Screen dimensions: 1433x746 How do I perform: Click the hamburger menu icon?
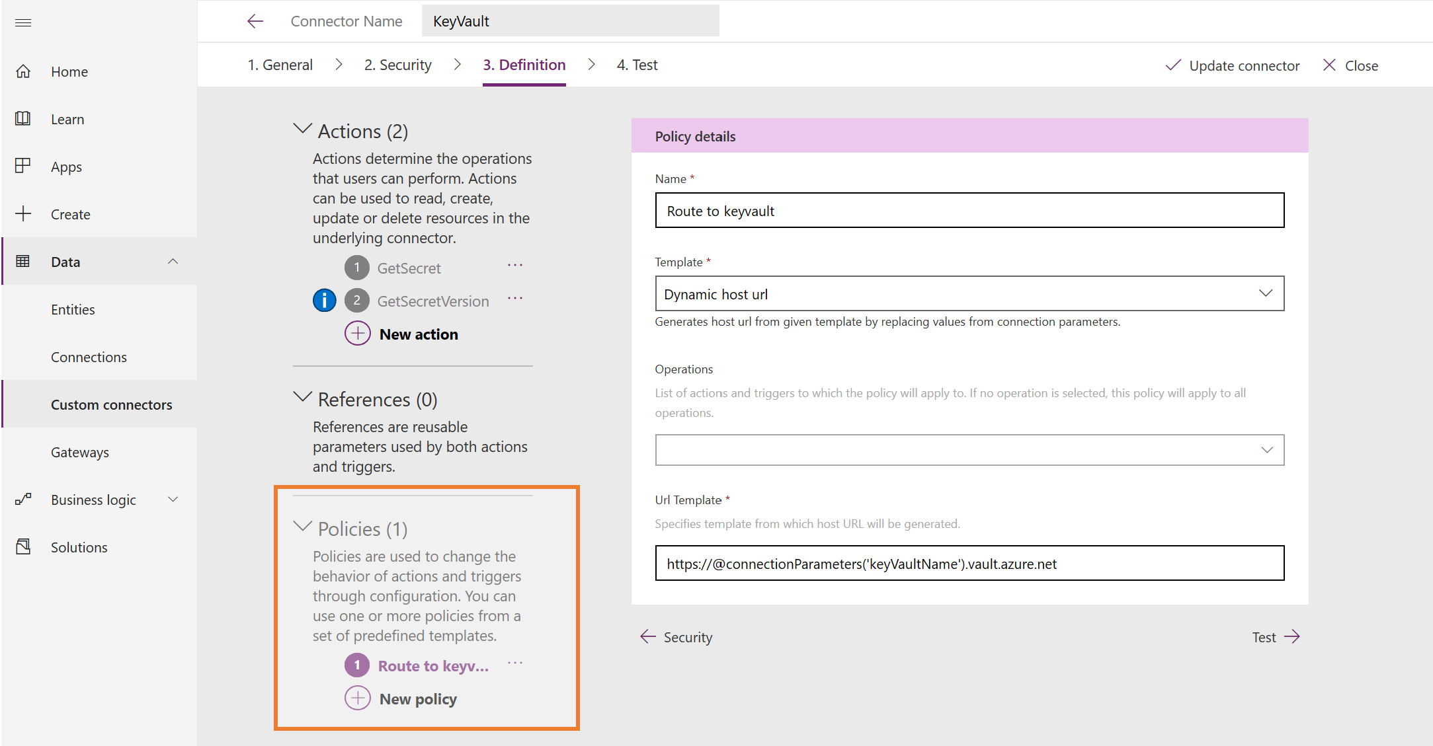[x=26, y=21]
